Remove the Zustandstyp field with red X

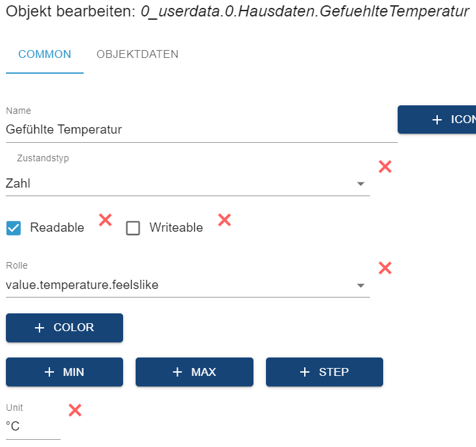pyautogui.click(x=385, y=167)
